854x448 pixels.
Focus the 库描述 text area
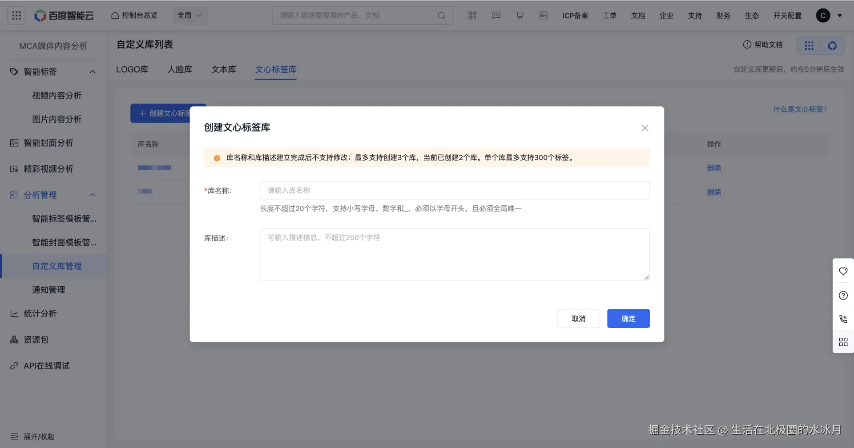(x=455, y=255)
